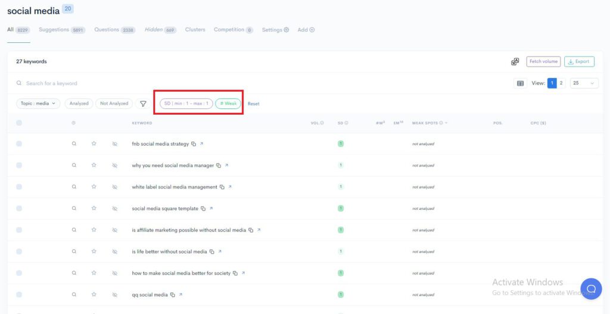The width and height of the screenshot is (610, 314).
Task: Copy social media square template text
Action: click(203, 209)
